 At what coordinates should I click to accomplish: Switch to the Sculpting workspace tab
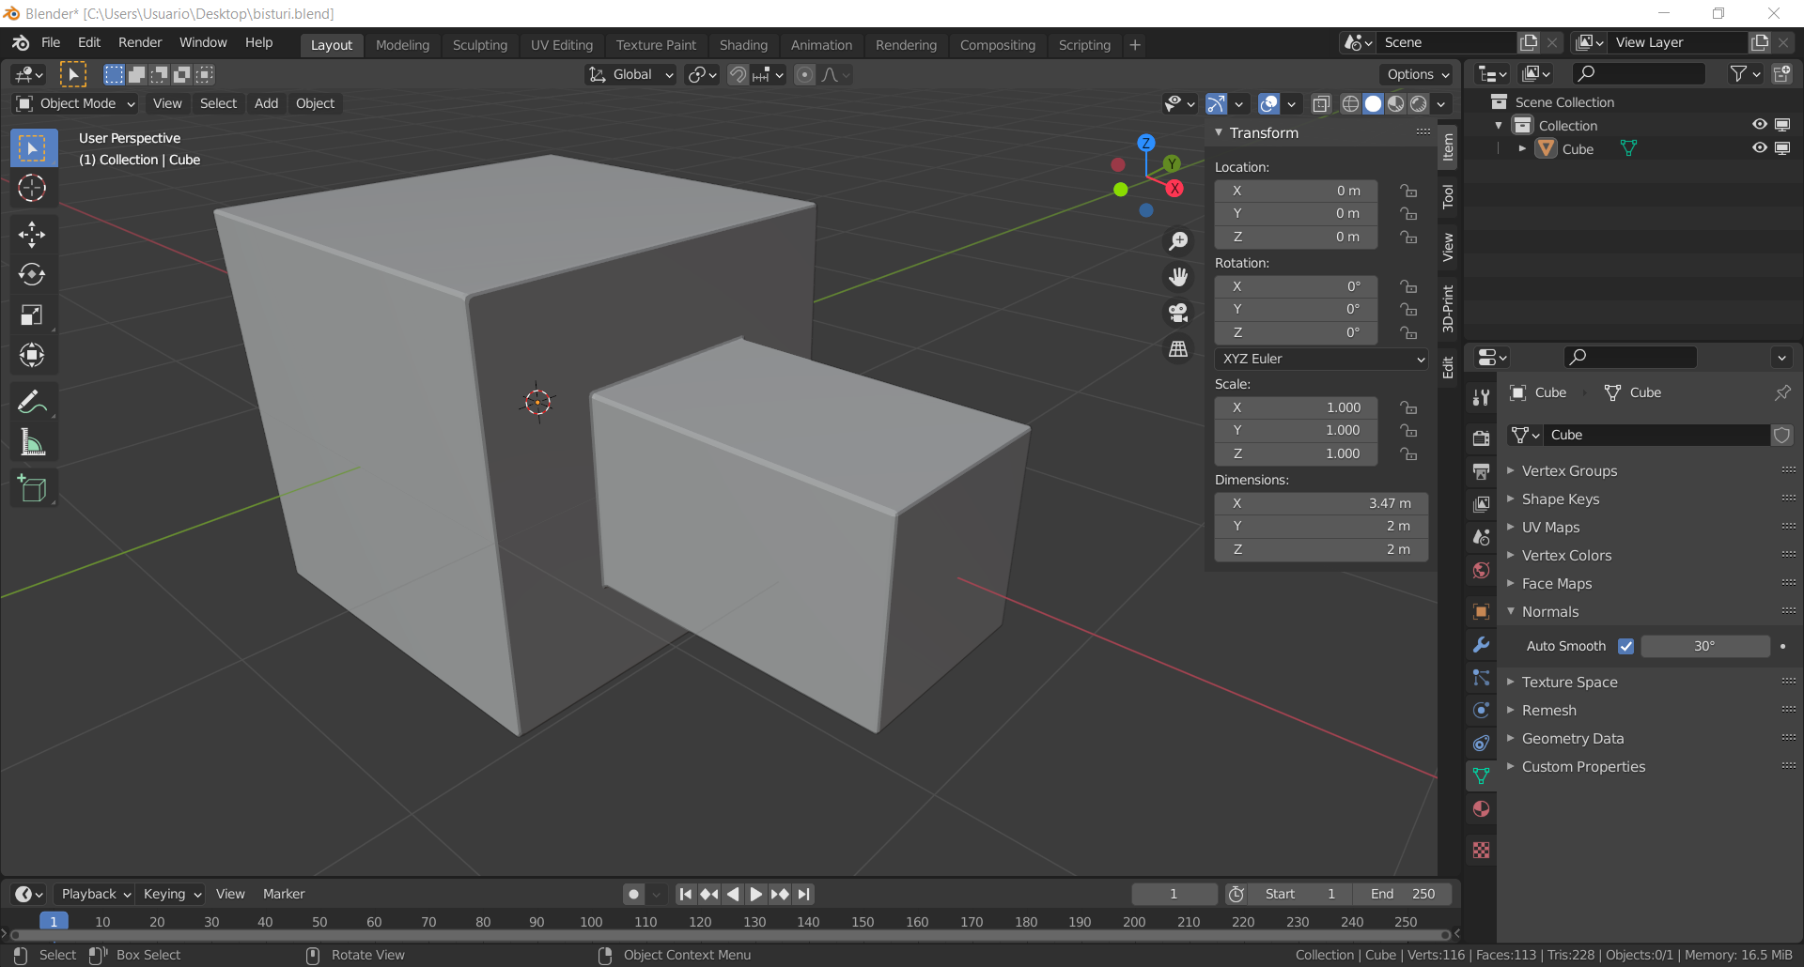click(479, 45)
